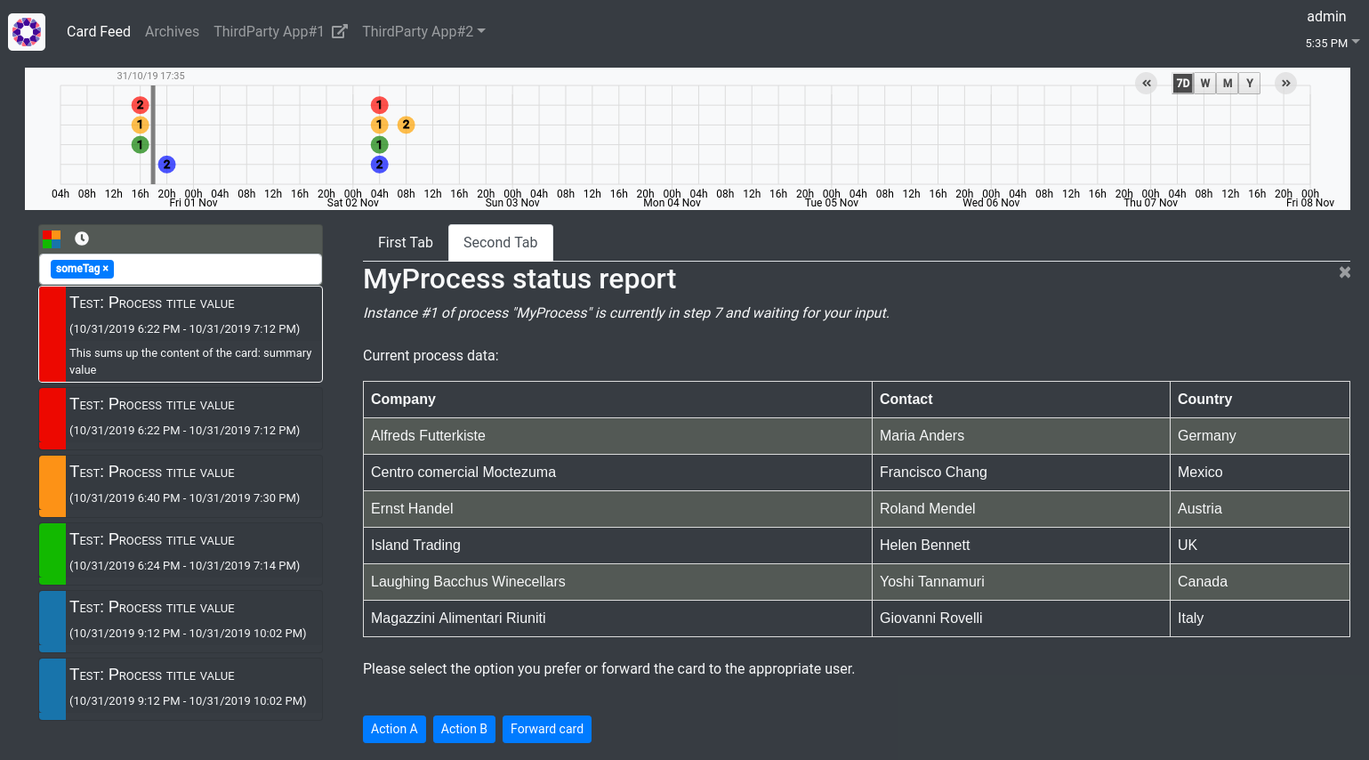Switch timeline to Y year view
Viewport: 1369px width, 760px height.
tap(1250, 84)
